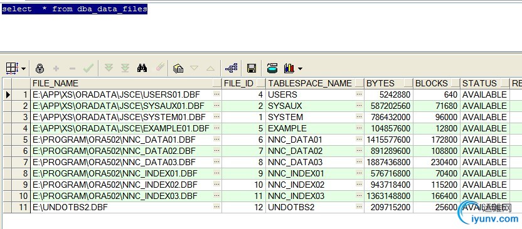522x229 pixels.
Task: Toggle the edit data padlock icon
Action: click(x=40, y=68)
